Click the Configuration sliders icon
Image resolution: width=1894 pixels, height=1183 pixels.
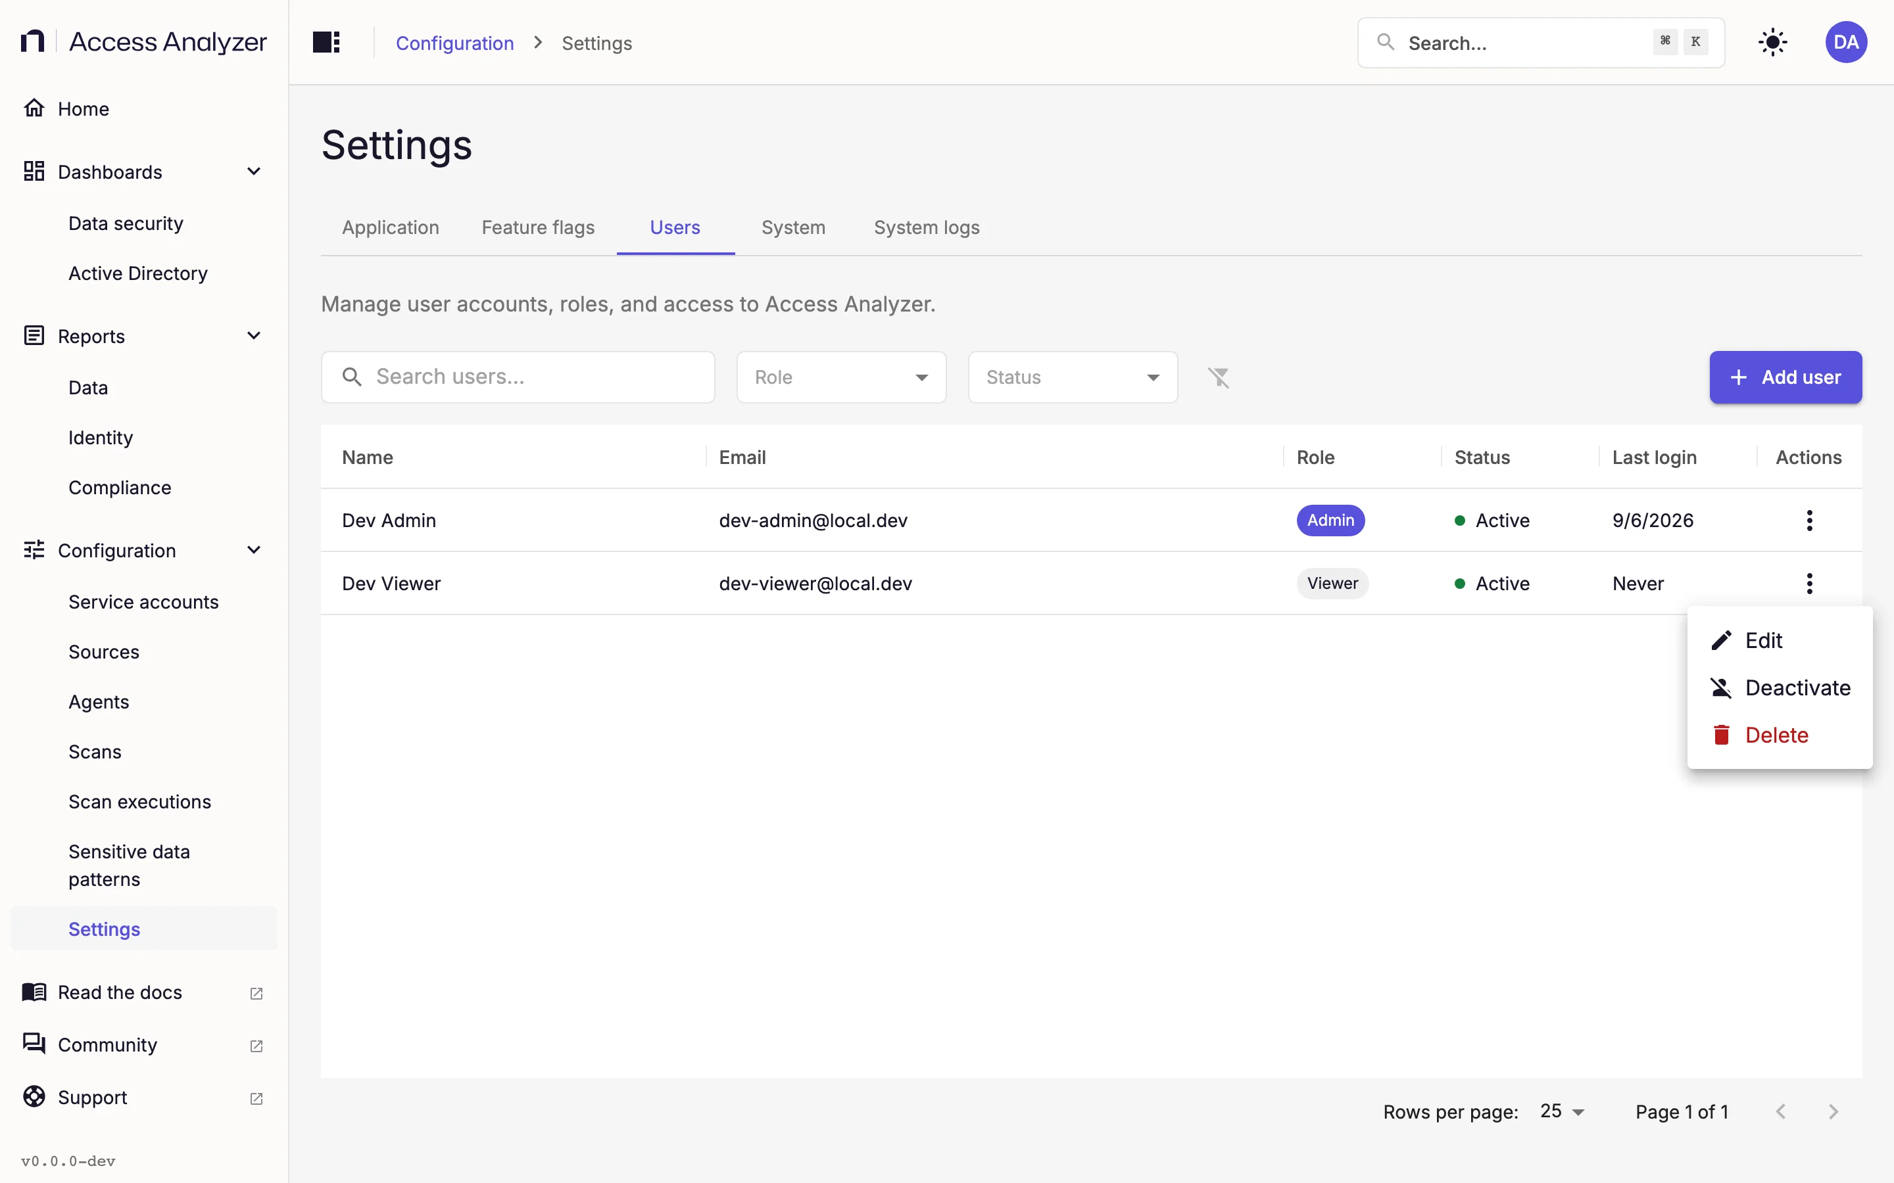tap(34, 550)
